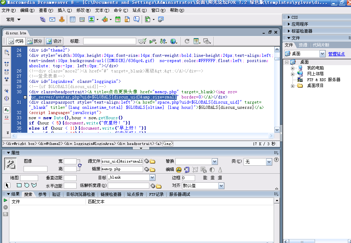This screenshot has height=243, width=351.
Task: Adjust image brightness and contrast
Action: click(x=212, y=170)
